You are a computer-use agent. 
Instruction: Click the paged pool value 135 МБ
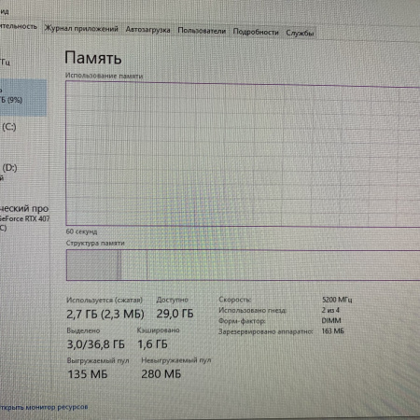click(x=88, y=374)
